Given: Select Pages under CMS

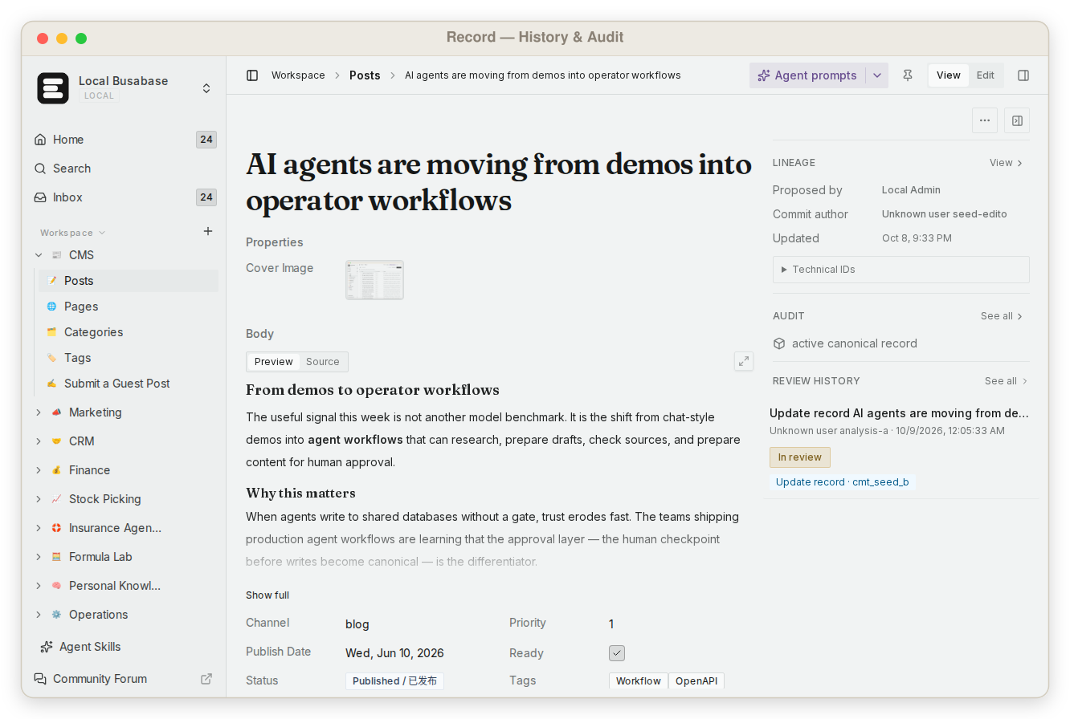Looking at the screenshot, I should (x=129, y=307).
